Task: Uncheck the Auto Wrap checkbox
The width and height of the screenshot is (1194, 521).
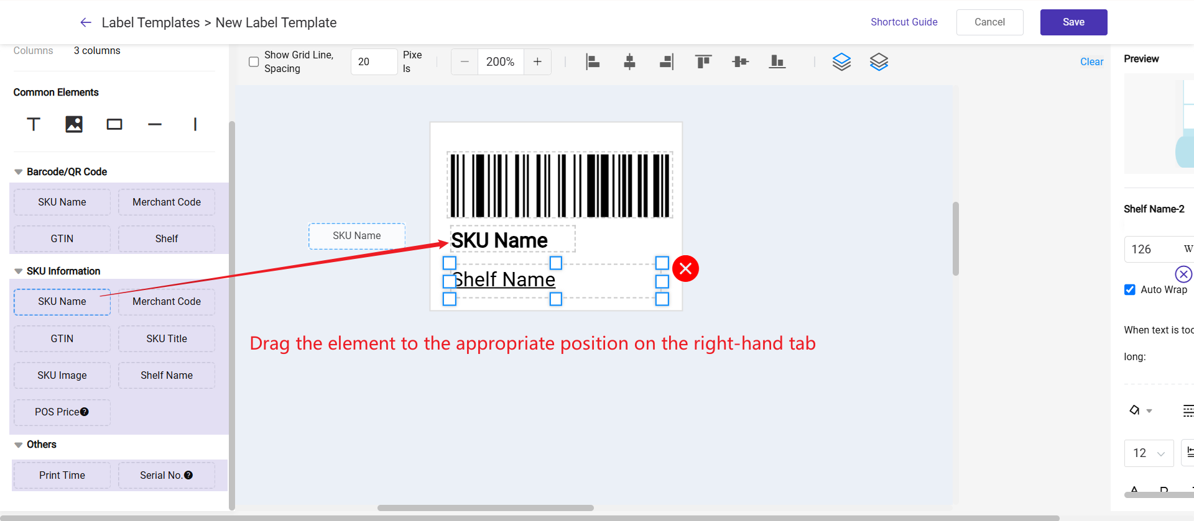Action: pyautogui.click(x=1130, y=289)
